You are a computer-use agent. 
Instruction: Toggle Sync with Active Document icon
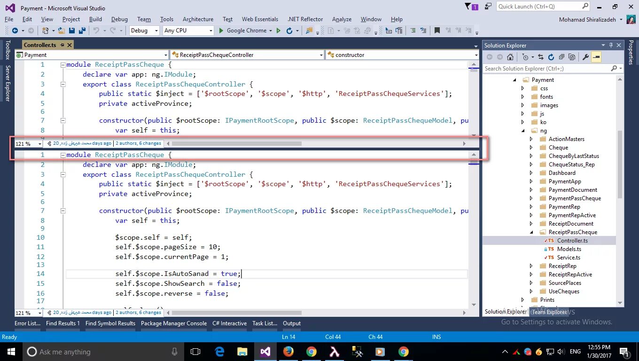click(x=540, y=57)
